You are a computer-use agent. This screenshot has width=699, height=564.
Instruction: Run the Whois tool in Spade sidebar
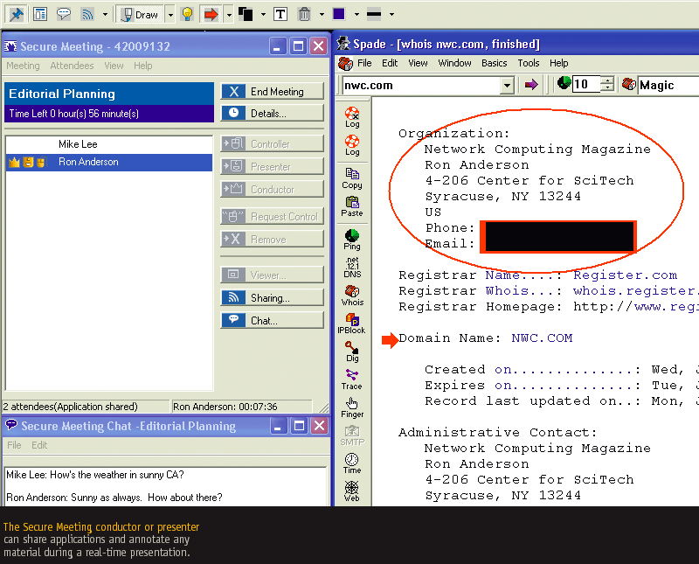pyautogui.click(x=352, y=296)
